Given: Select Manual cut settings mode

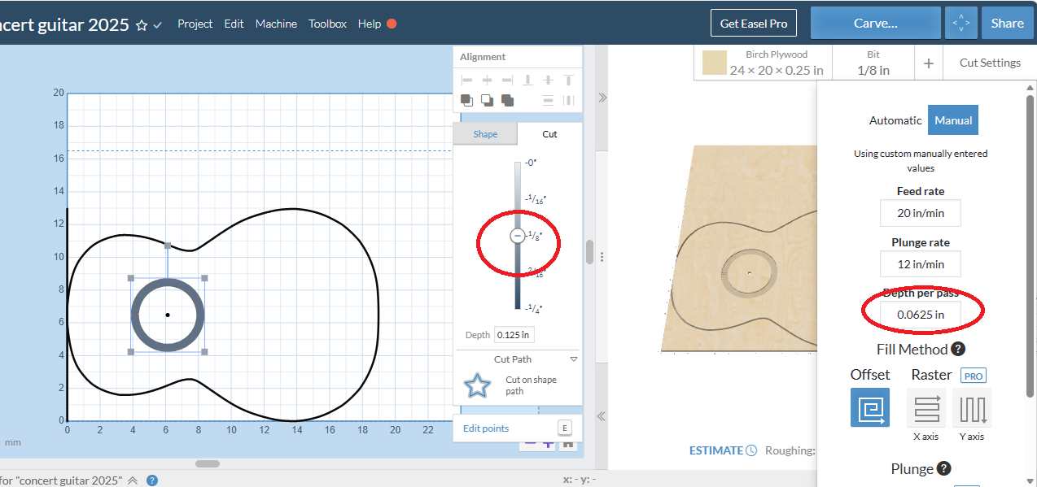Looking at the screenshot, I should [952, 120].
